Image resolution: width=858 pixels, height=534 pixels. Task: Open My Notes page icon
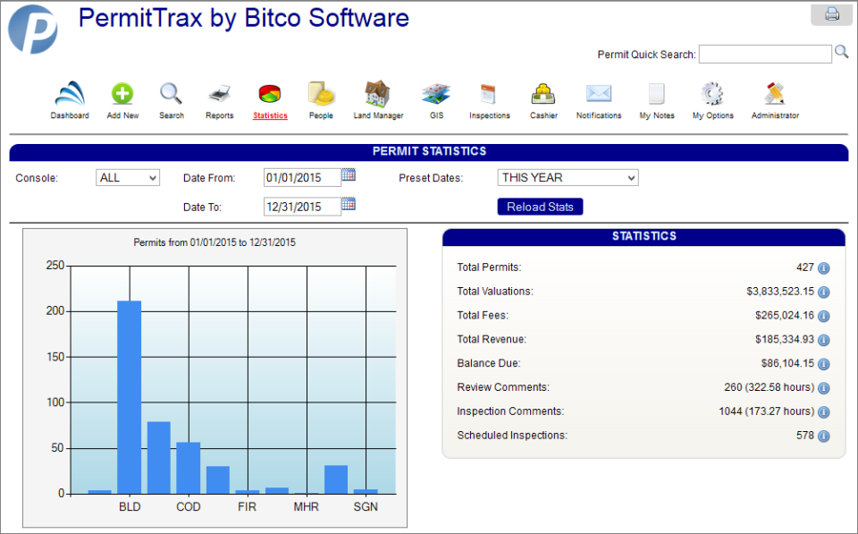657,94
